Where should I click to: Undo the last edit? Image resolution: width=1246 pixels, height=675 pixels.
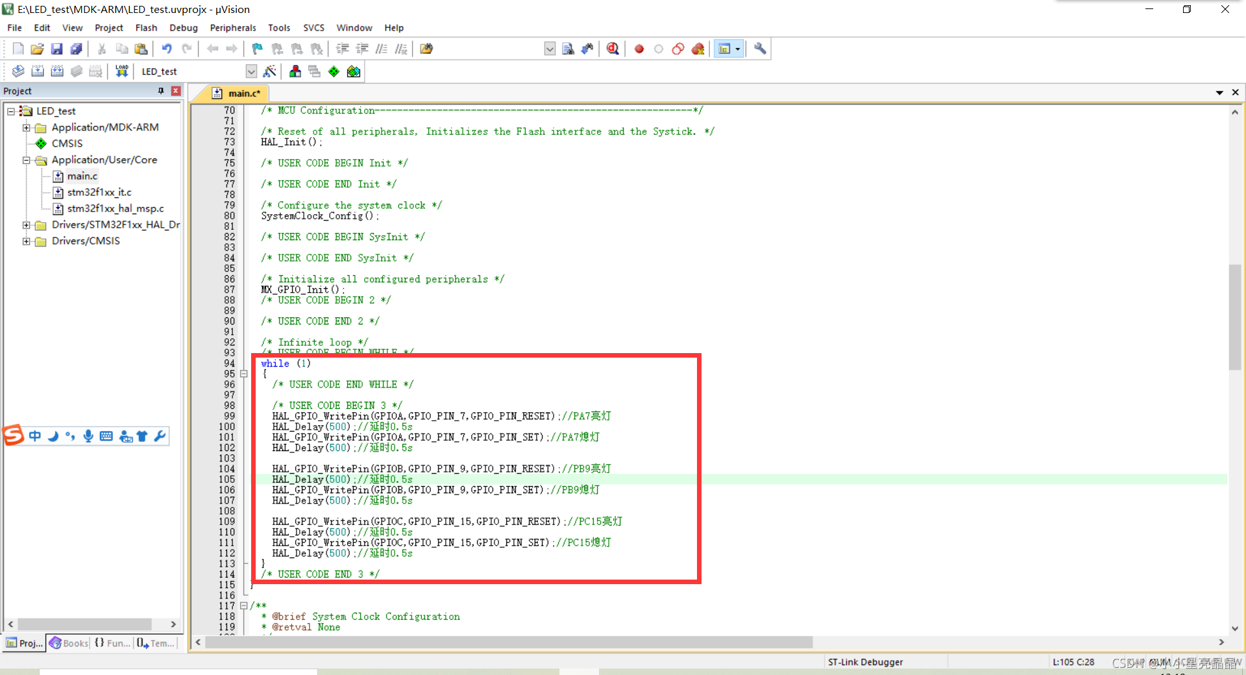tap(167, 49)
